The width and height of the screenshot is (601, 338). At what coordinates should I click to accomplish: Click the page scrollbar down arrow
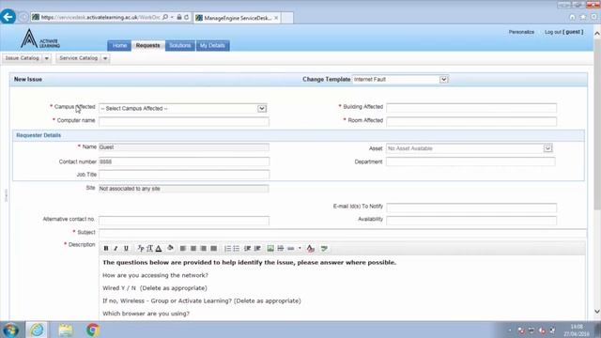point(597,311)
